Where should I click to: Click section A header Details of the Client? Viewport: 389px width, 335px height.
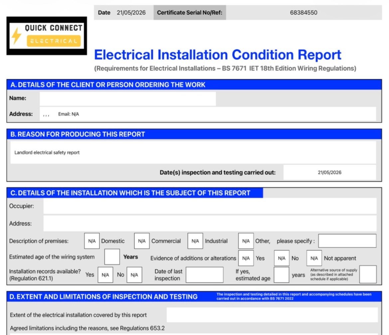[194, 85]
